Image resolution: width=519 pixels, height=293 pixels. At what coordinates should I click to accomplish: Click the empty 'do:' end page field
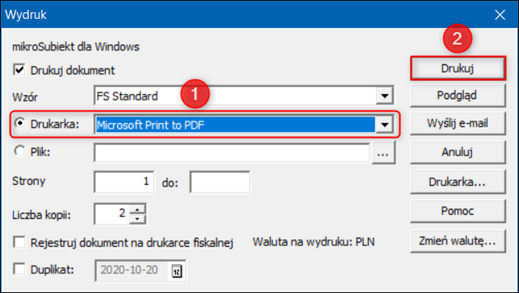click(x=220, y=181)
